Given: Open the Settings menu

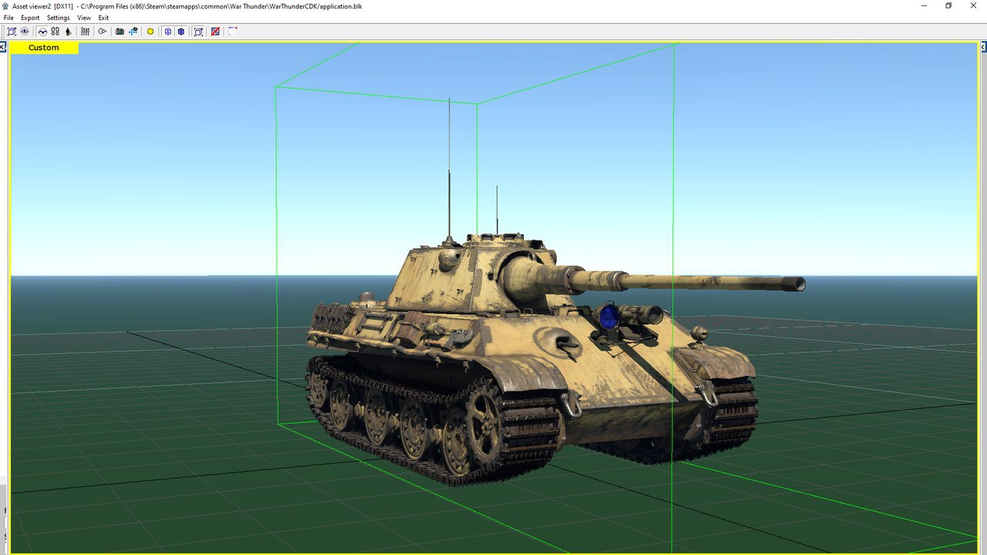Looking at the screenshot, I should point(58,18).
